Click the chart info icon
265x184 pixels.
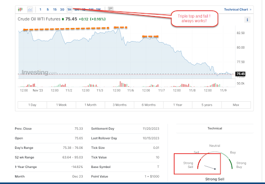[247, 20]
